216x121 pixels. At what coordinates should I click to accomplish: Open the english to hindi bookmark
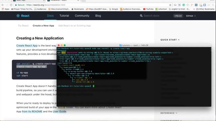coord(179,9)
